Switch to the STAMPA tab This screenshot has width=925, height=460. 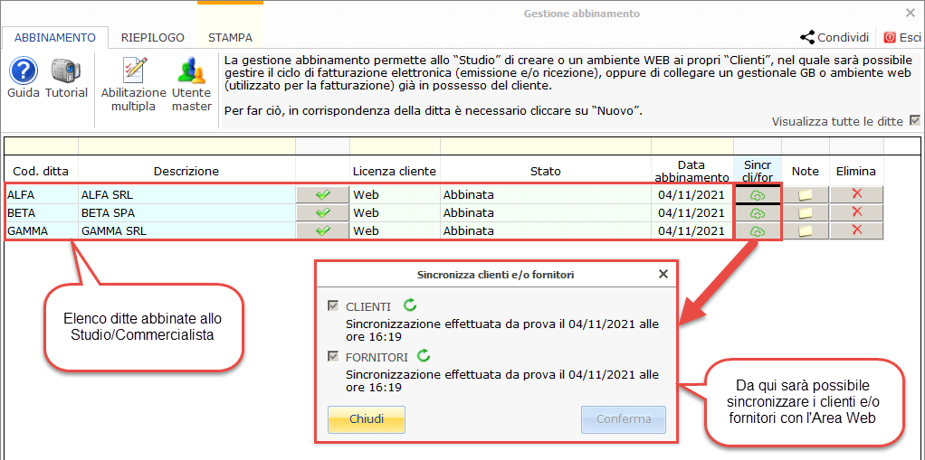click(x=230, y=38)
